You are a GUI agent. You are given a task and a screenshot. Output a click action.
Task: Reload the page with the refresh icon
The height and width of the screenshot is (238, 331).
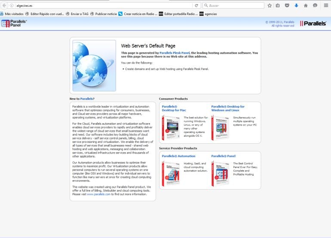[196, 6]
